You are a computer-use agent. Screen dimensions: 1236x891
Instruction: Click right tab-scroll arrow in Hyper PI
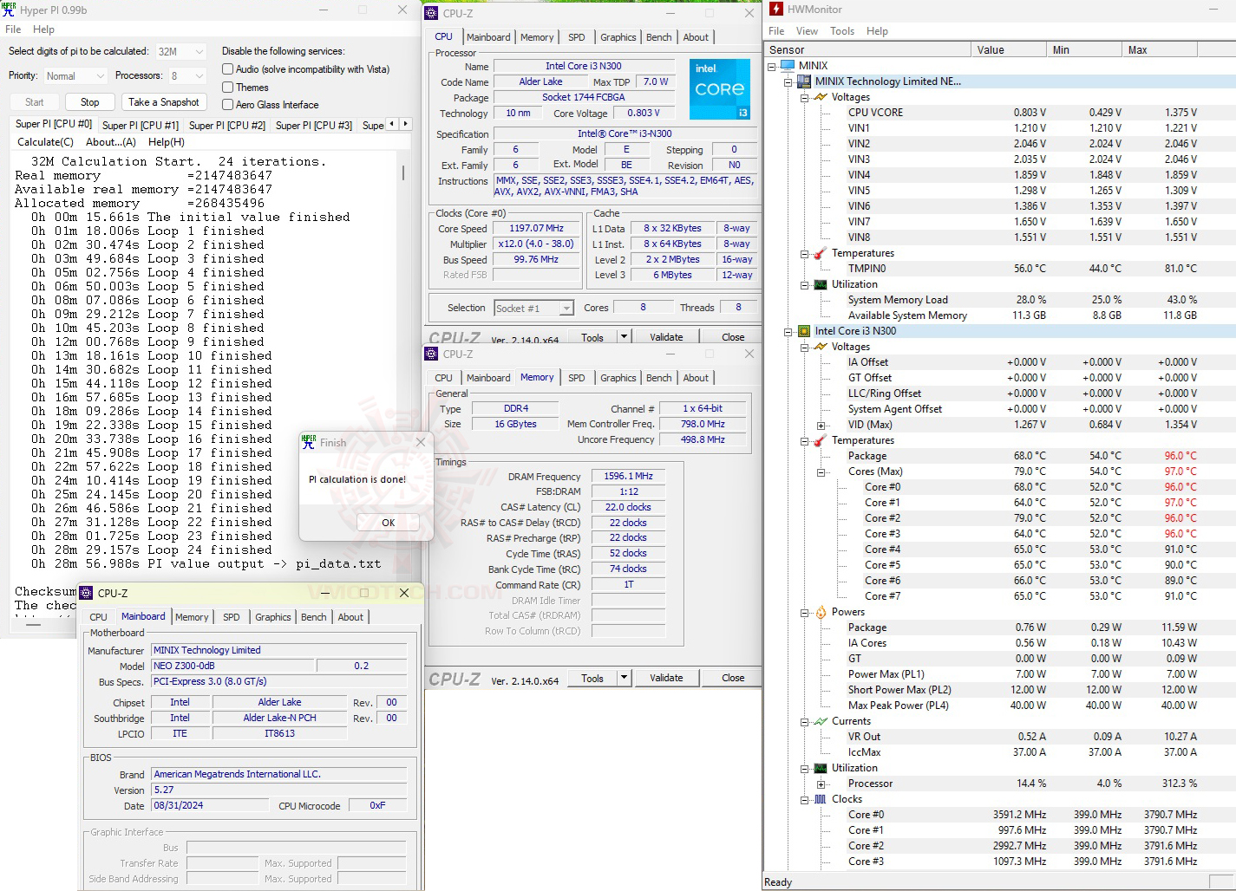click(405, 124)
